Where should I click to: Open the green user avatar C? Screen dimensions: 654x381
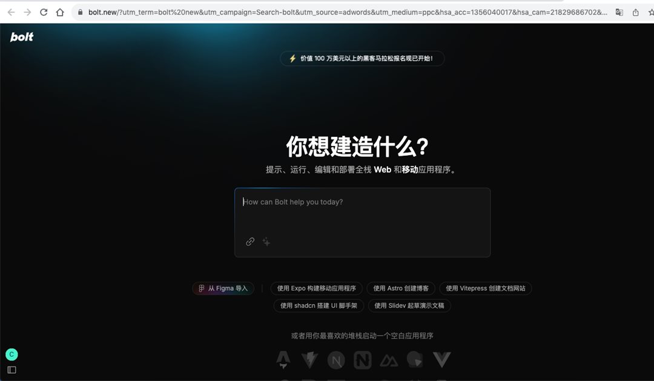(x=12, y=354)
